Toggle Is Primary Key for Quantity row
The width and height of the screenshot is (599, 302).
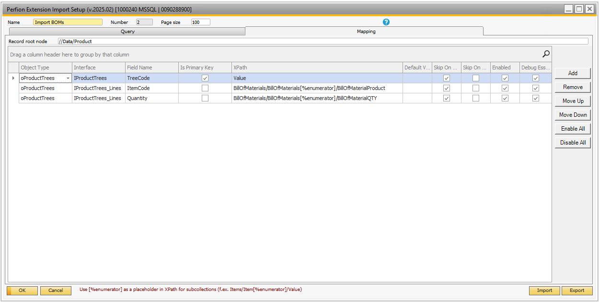205,98
